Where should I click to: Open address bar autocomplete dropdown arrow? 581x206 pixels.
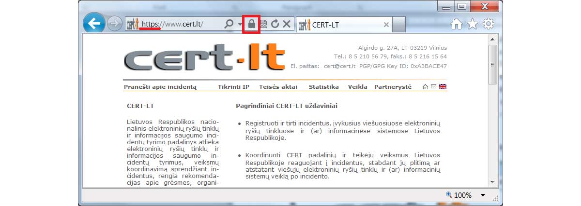click(x=240, y=24)
